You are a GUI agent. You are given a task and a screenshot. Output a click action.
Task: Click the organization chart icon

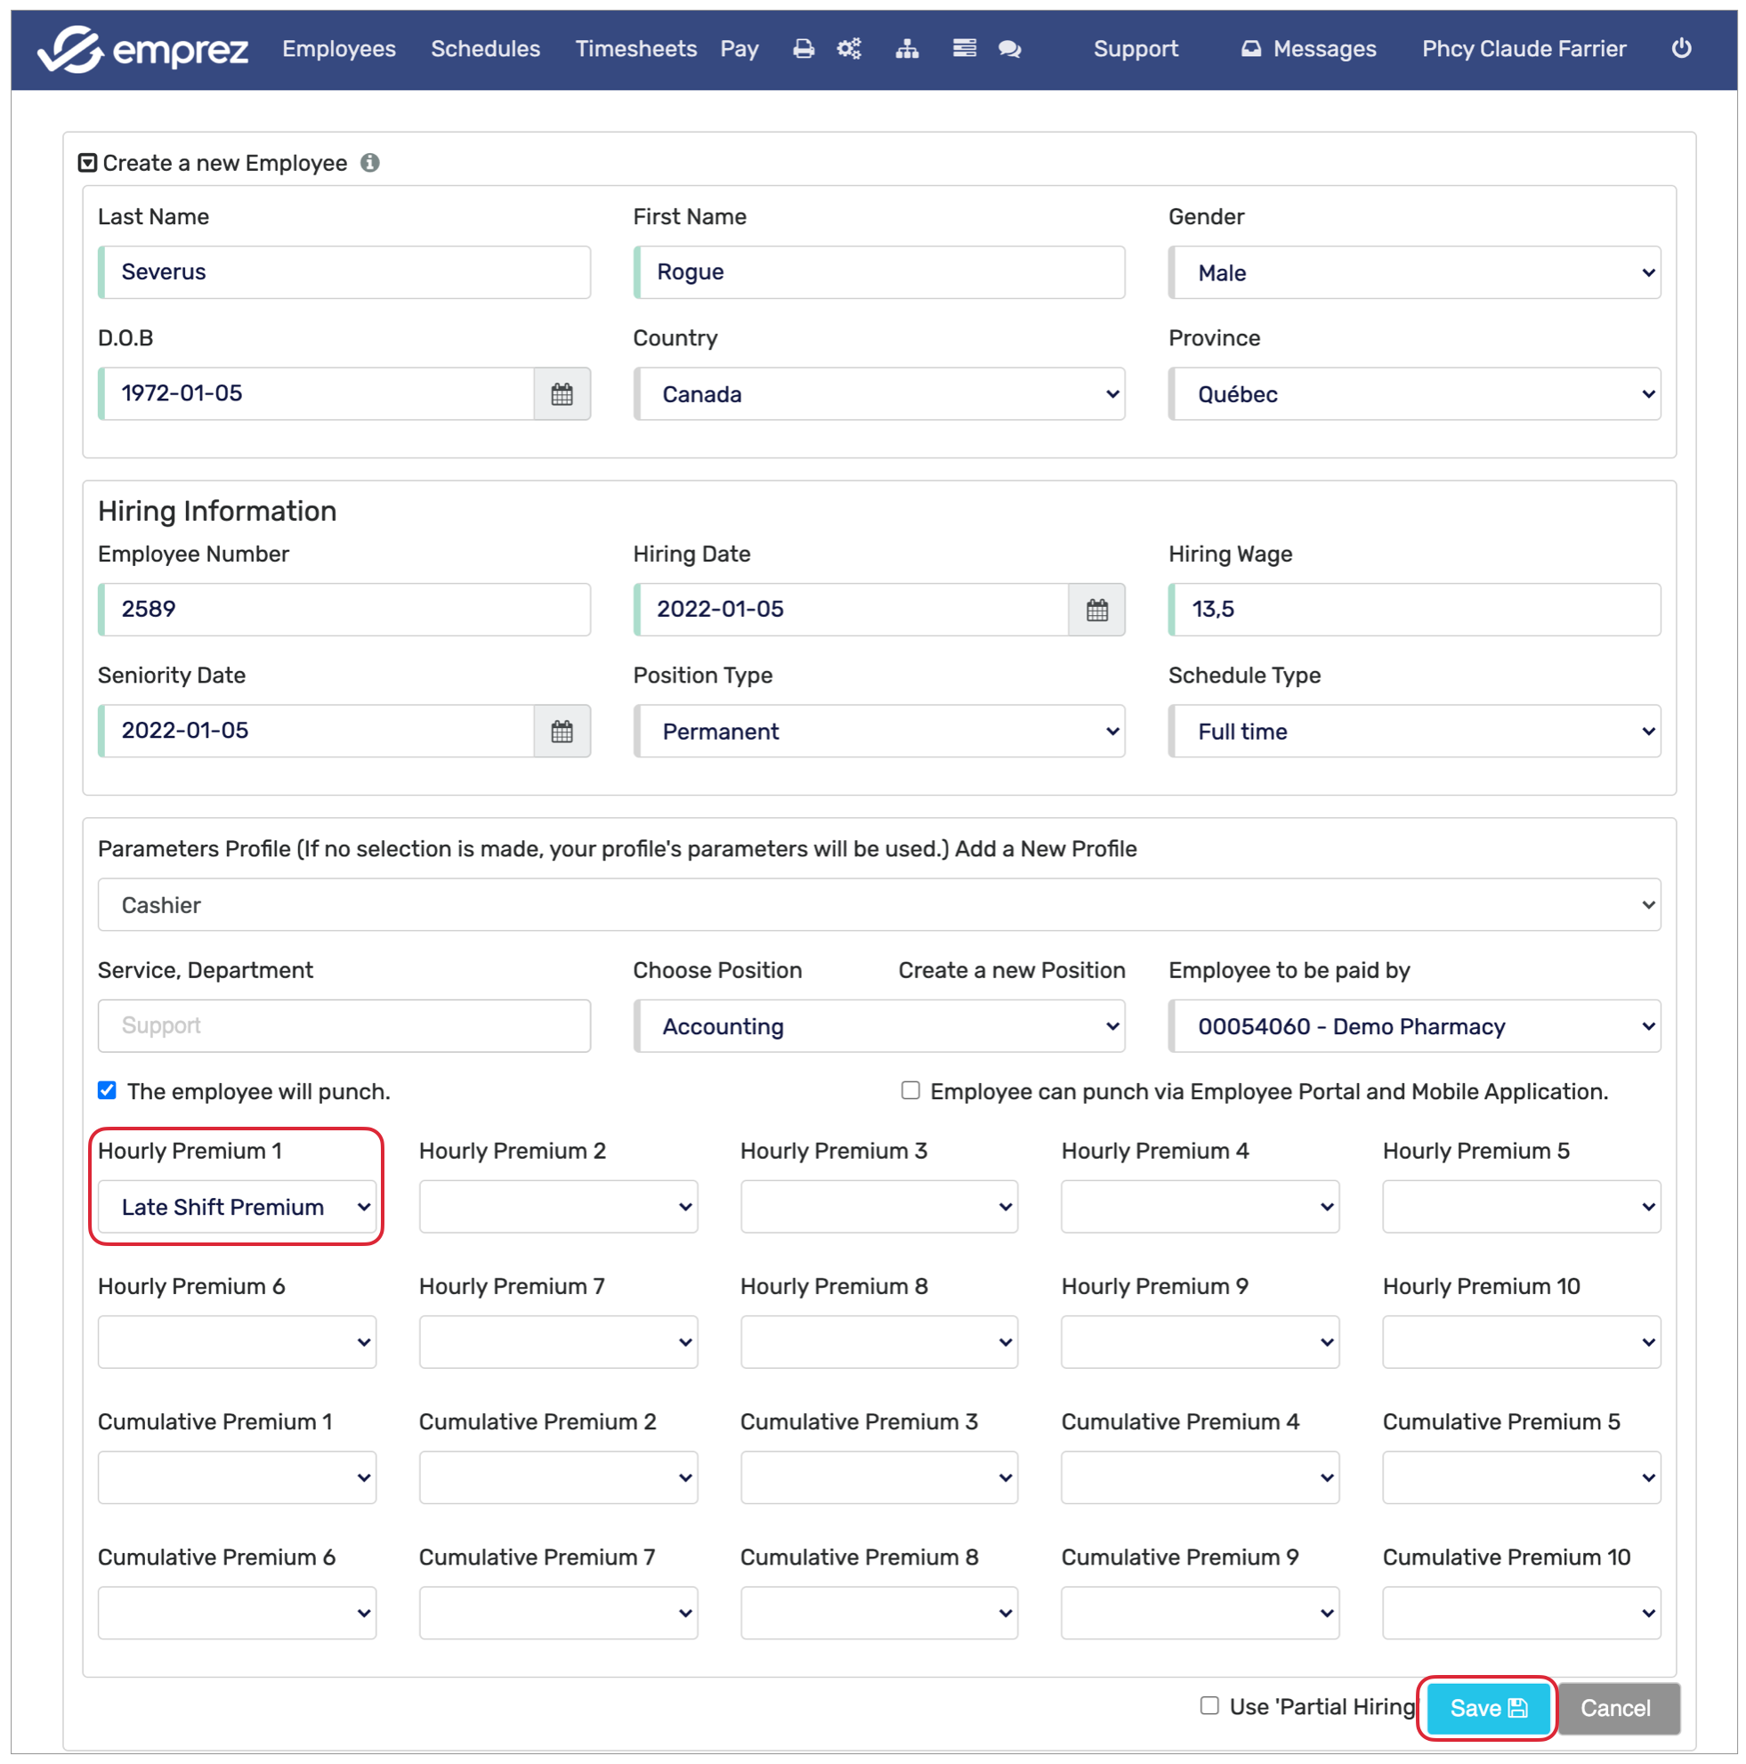[906, 49]
